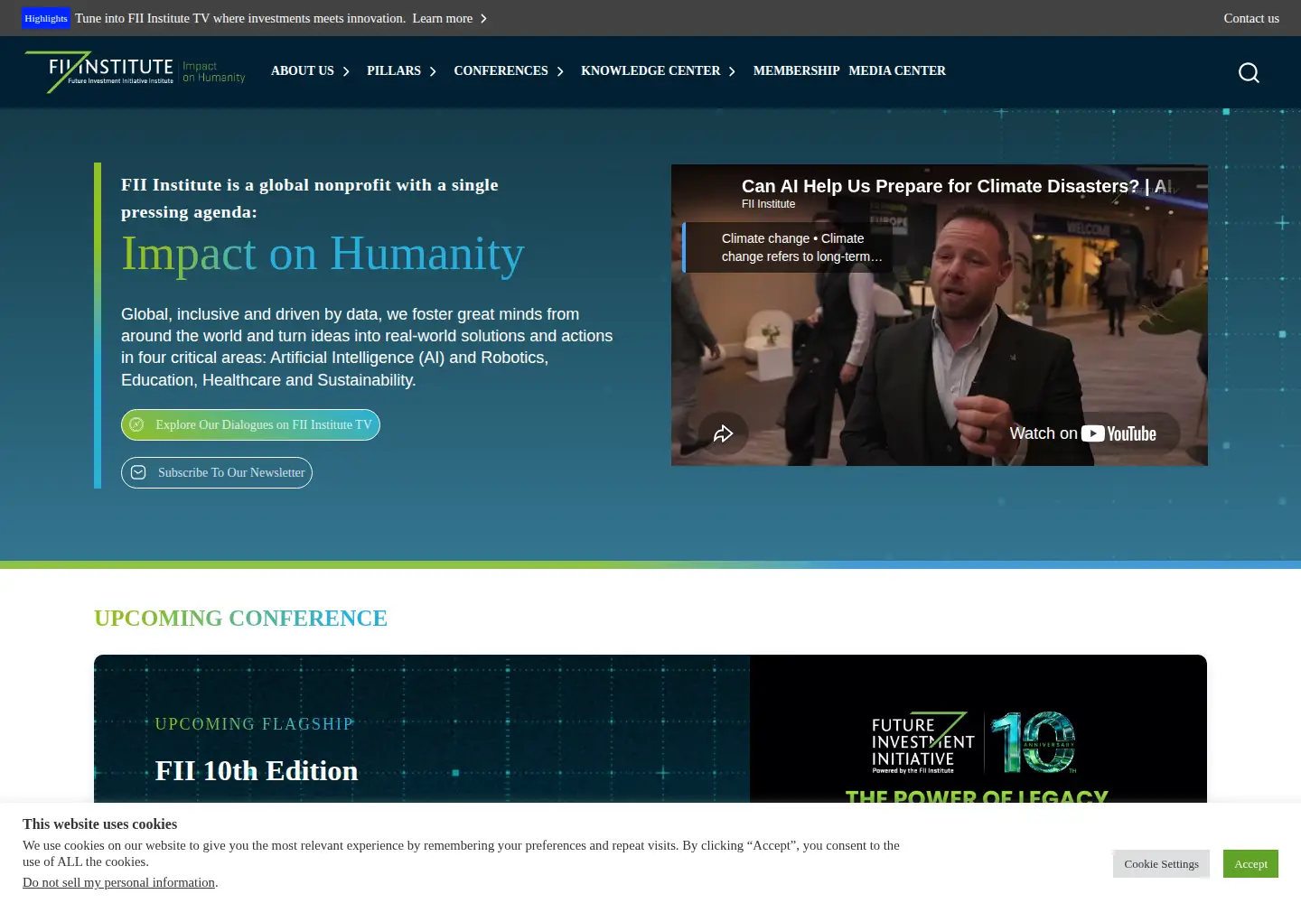
Task: Click Explore Our Dialogues on FII Institute TV
Action: tap(250, 424)
